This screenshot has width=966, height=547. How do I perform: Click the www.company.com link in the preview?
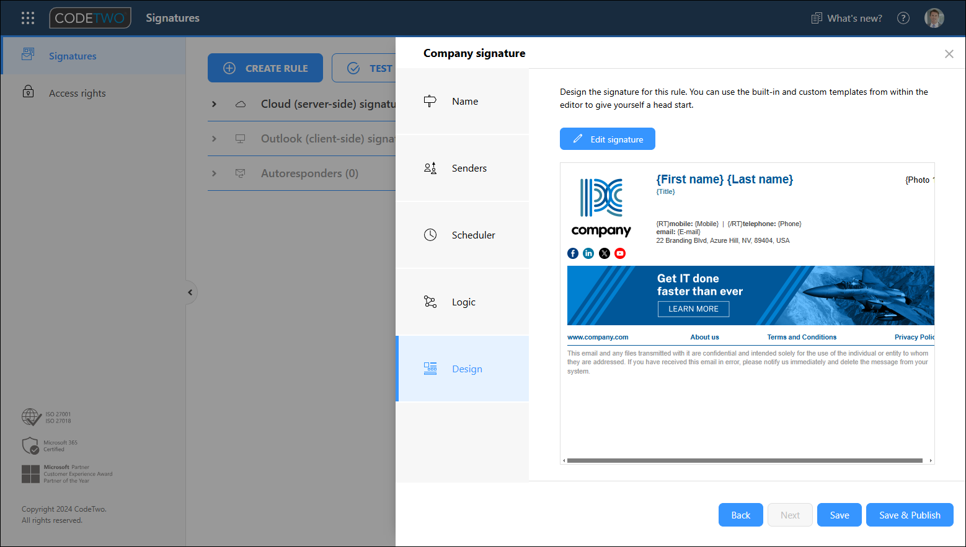click(598, 336)
